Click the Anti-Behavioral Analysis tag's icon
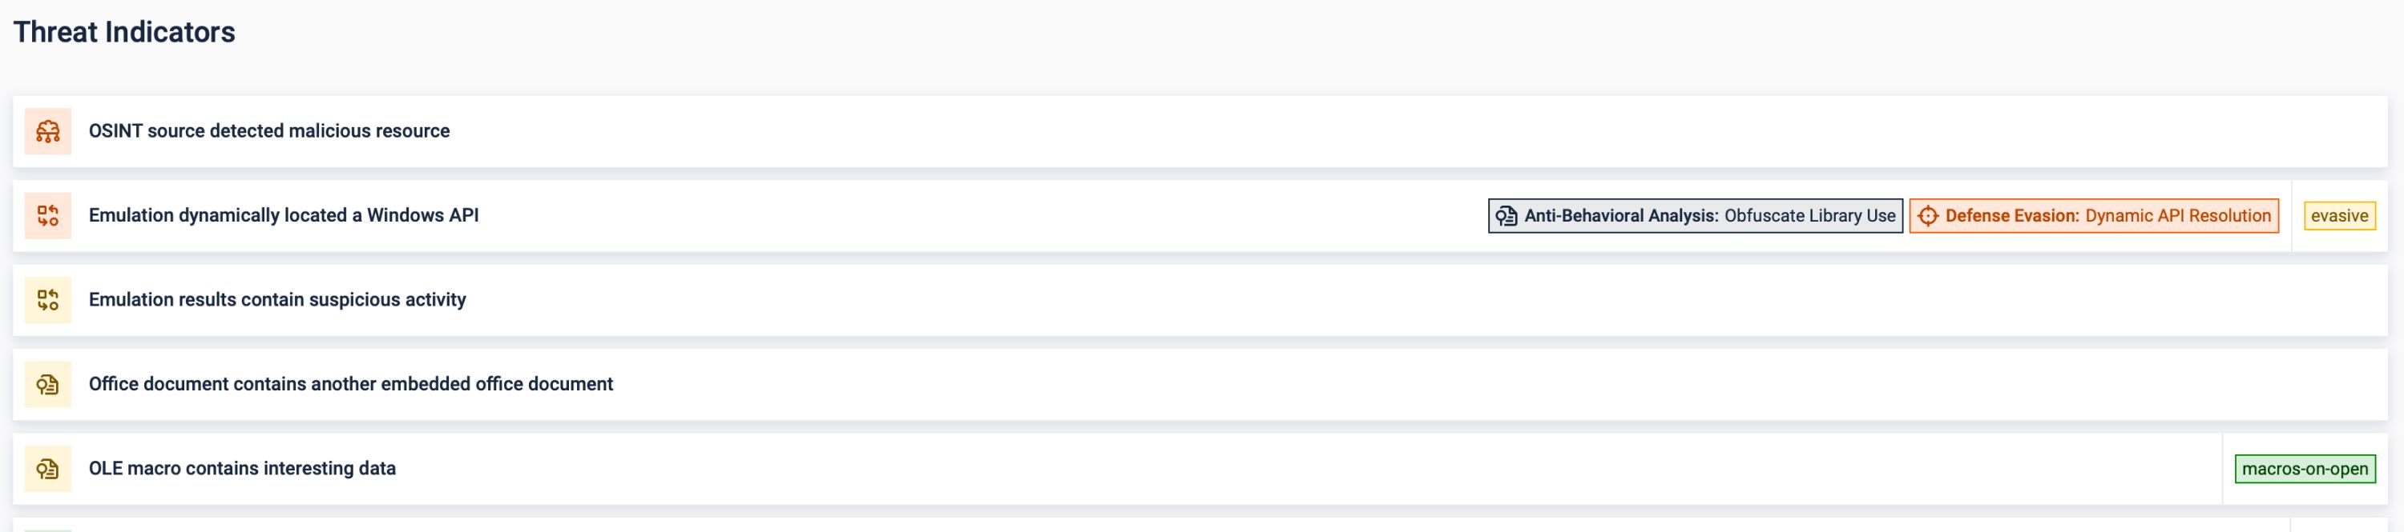This screenshot has width=2404, height=532. click(x=1507, y=216)
